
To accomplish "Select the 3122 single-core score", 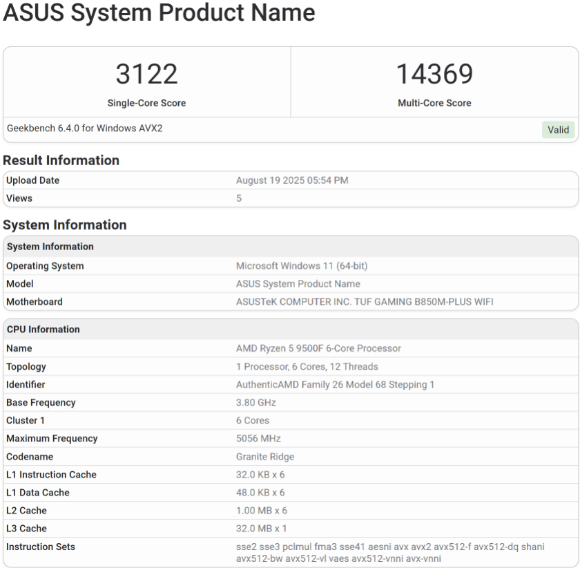I will (147, 74).
